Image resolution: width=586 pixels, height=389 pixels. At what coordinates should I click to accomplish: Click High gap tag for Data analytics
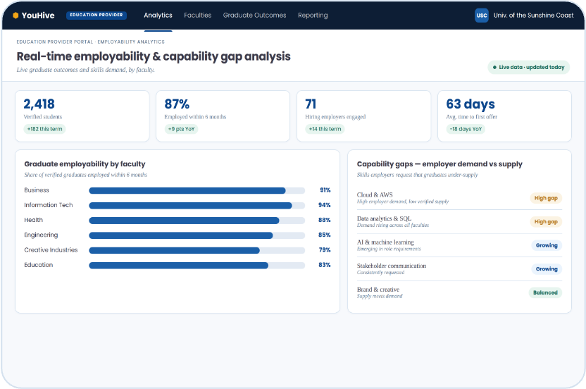tap(546, 222)
